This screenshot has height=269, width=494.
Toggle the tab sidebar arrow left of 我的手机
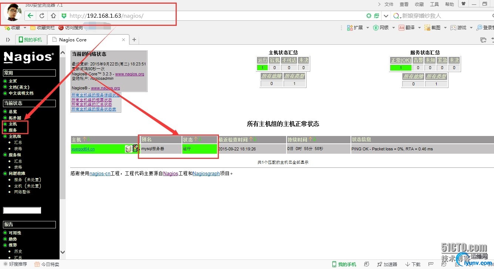[8, 40]
